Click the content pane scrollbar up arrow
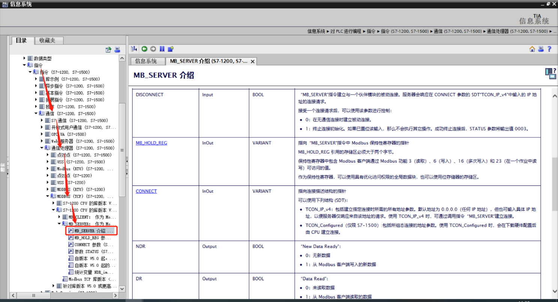This screenshot has height=302, width=558. tap(555, 96)
